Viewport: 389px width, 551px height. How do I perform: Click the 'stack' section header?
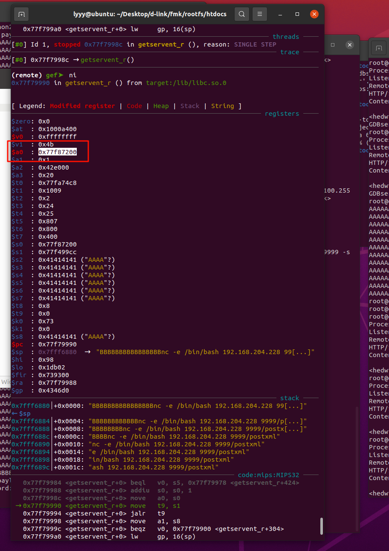(x=290, y=398)
